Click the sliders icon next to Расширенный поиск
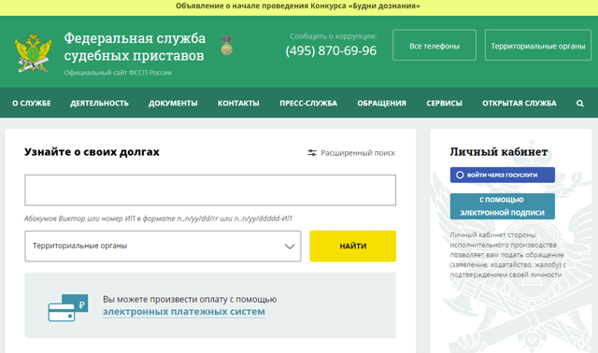 [312, 153]
